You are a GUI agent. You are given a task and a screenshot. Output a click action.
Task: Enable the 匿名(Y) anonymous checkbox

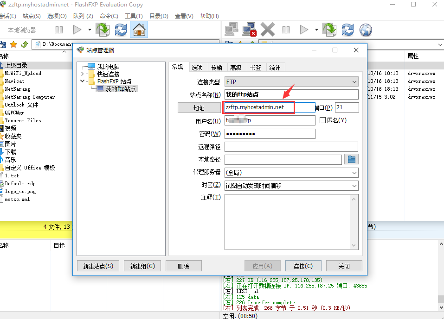point(323,120)
